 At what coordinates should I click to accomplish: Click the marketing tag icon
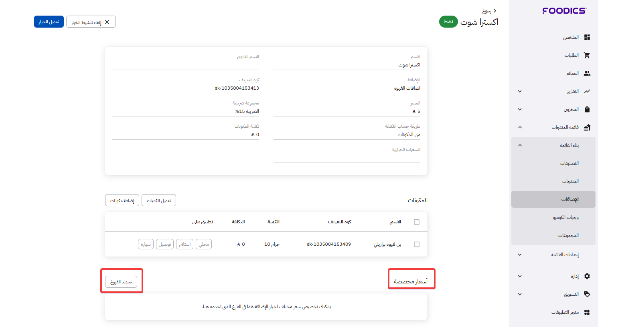point(587,294)
